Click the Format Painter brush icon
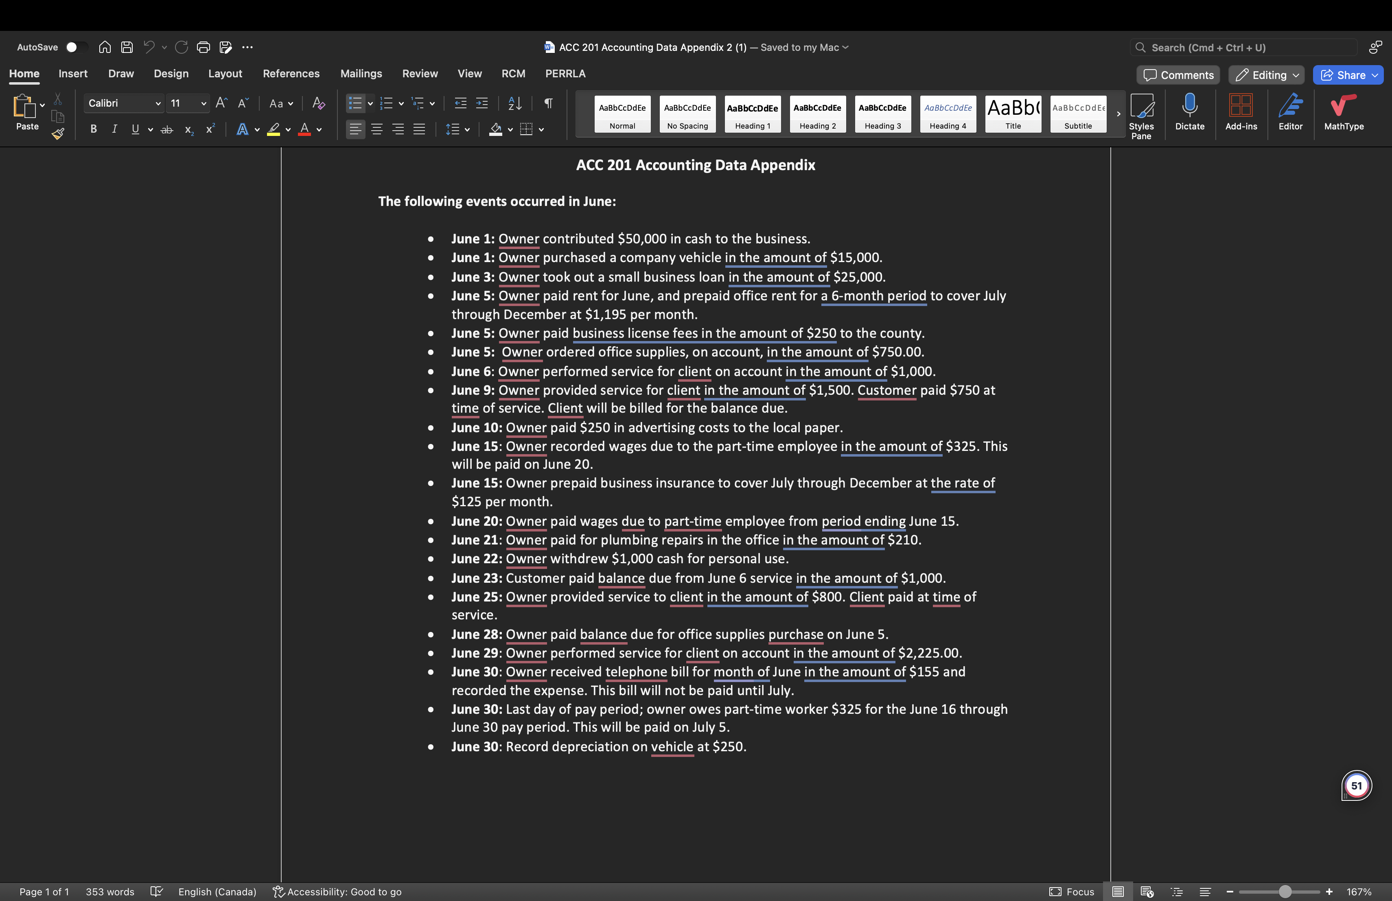 pyautogui.click(x=57, y=134)
